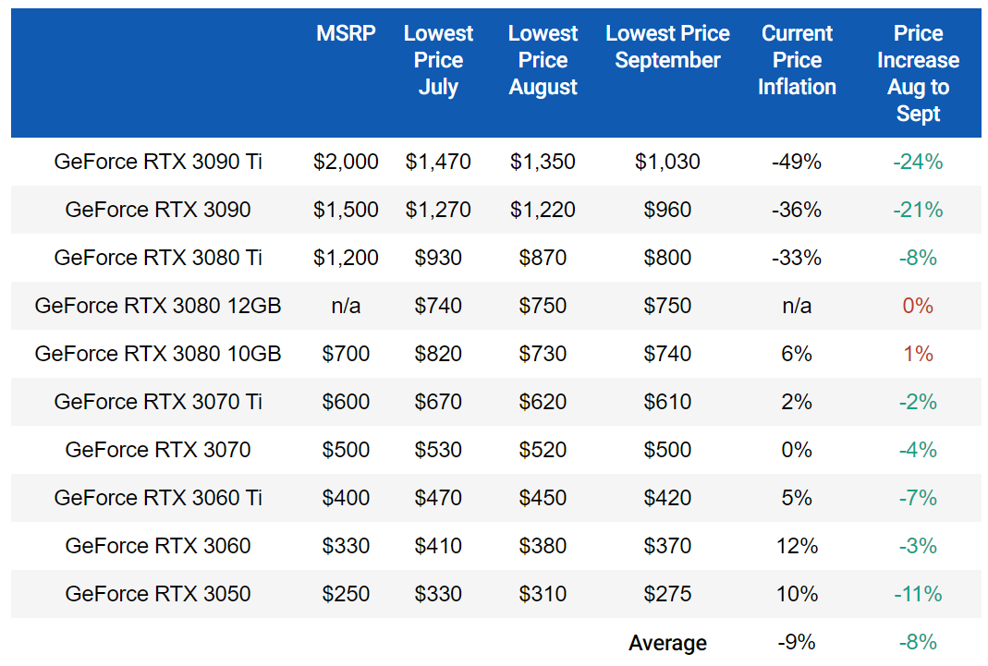Select the Lowest Price September header
The width and height of the screenshot is (988, 666).
(x=667, y=47)
